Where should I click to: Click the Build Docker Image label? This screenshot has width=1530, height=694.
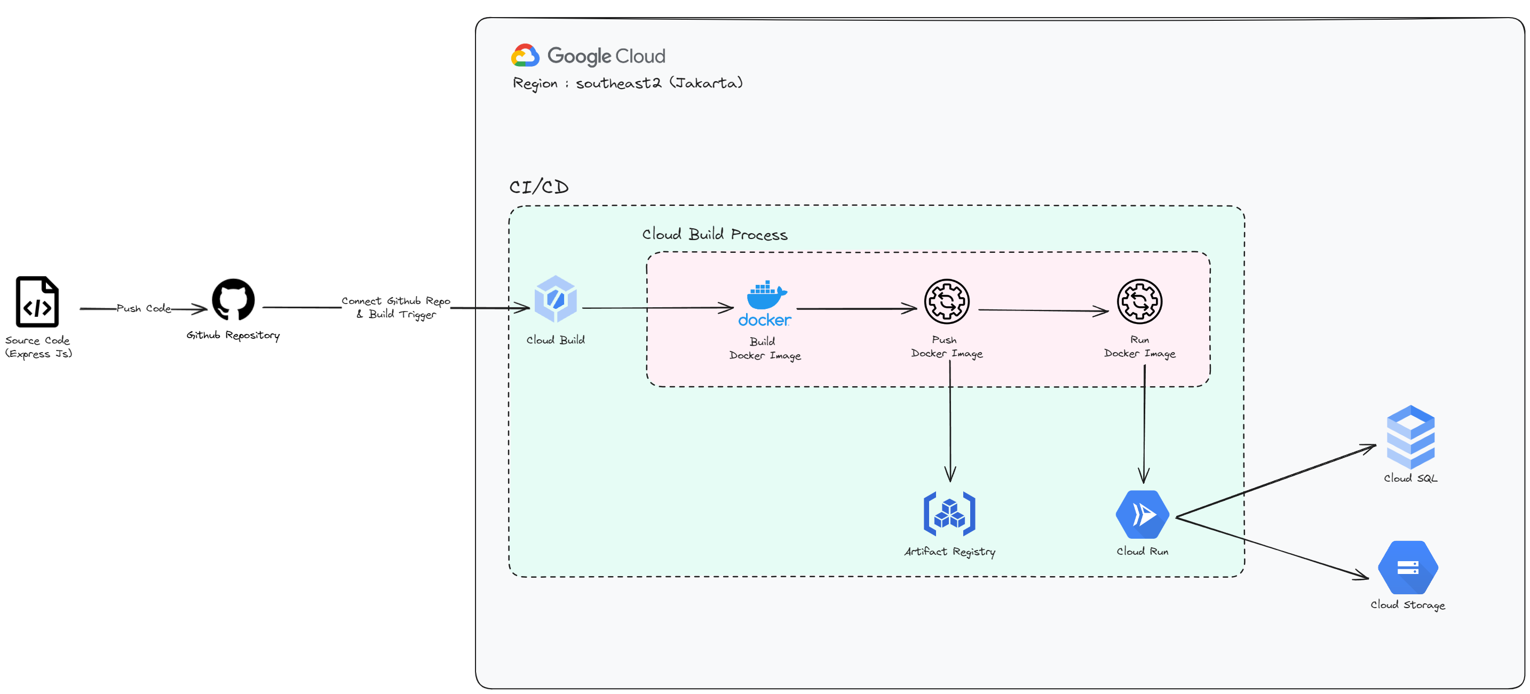pyautogui.click(x=764, y=348)
